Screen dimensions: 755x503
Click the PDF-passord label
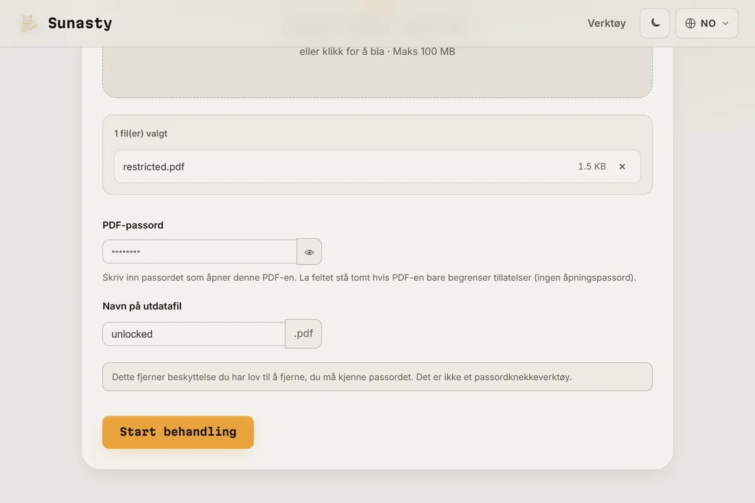[133, 225]
